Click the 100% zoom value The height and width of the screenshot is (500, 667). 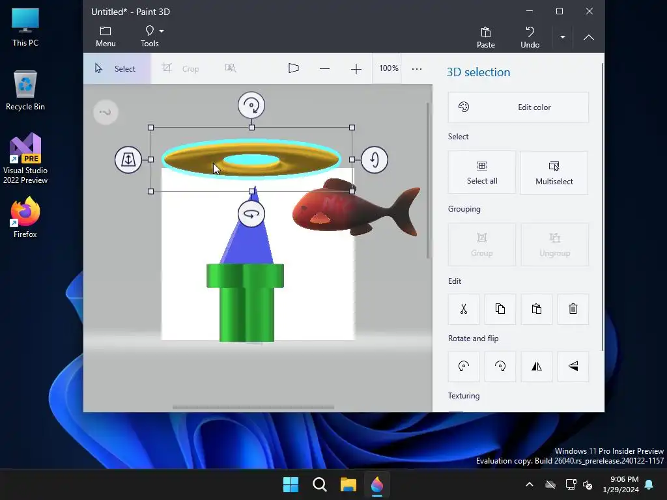[x=388, y=68]
